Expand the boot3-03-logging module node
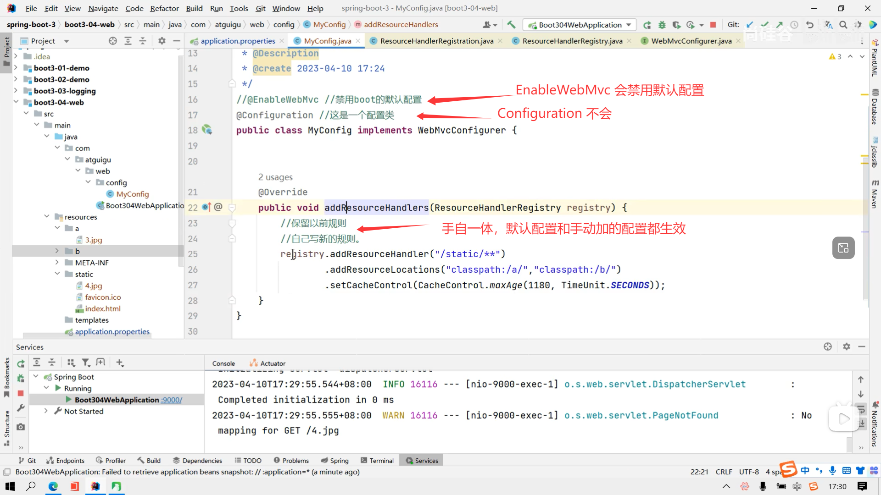The height and width of the screenshot is (495, 881). pos(16,91)
